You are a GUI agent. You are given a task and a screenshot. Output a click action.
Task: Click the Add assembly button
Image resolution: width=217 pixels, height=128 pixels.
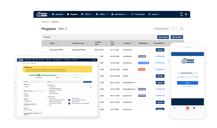tap(177, 37)
